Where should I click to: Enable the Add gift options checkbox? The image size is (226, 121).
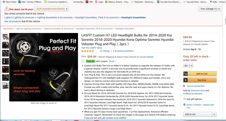click(x=185, y=99)
